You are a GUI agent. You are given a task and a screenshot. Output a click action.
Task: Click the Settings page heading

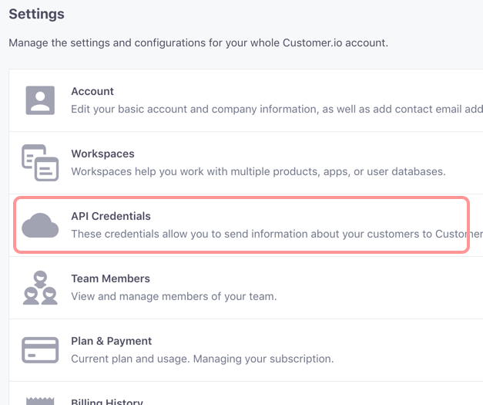36,14
